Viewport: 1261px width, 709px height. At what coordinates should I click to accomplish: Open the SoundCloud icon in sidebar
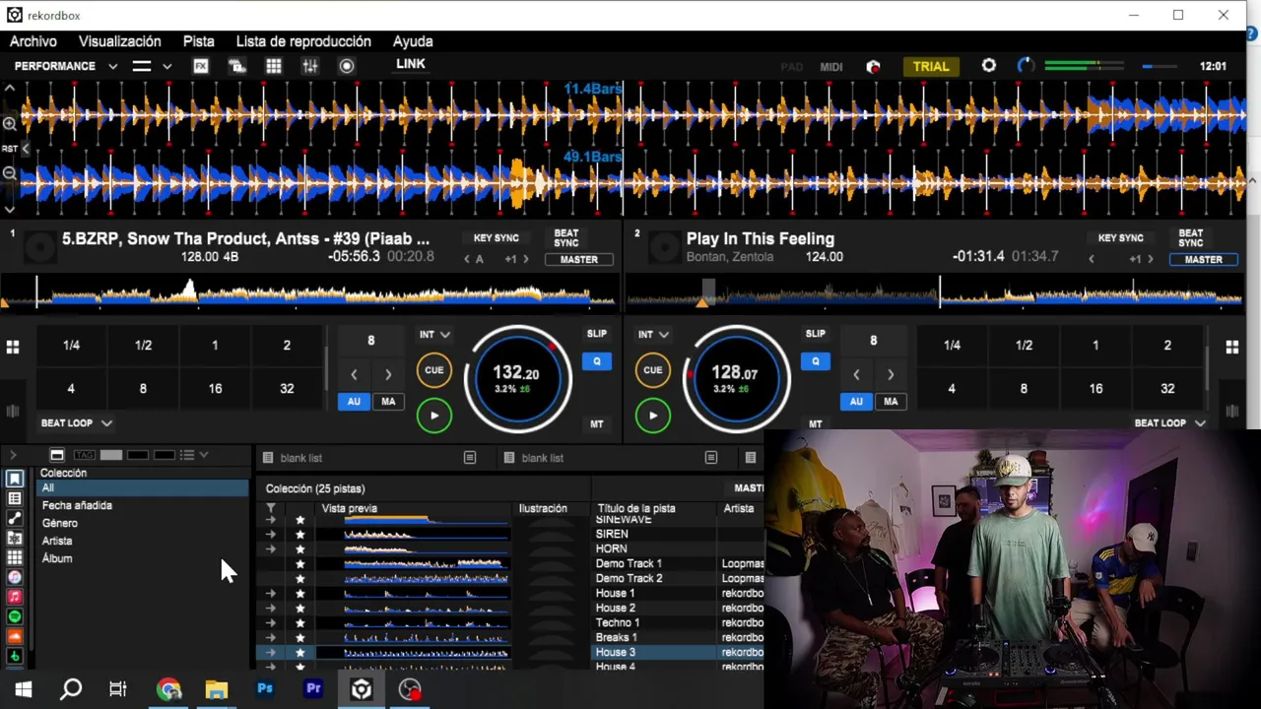[x=15, y=636]
